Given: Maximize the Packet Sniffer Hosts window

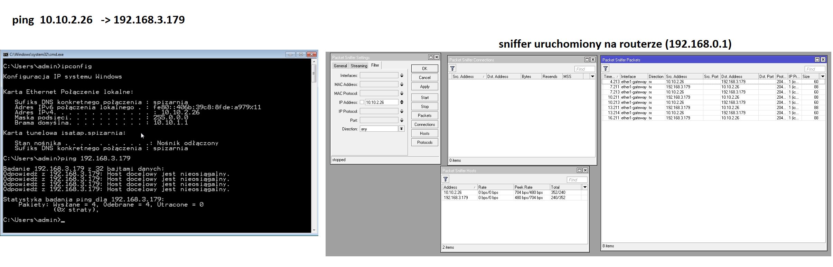Looking at the screenshot, I should click(579, 170).
